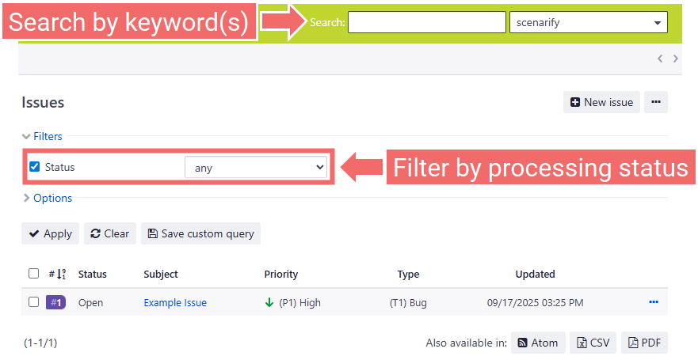698x360 pixels.
Task: Sort by Status column header
Action: click(x=92, y=275)
